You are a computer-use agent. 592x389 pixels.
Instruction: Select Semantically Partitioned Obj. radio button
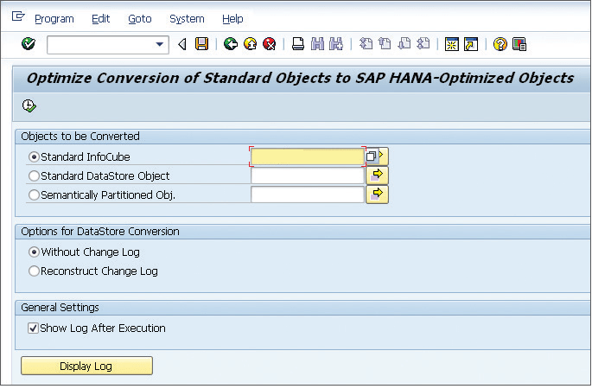point(35,195)
